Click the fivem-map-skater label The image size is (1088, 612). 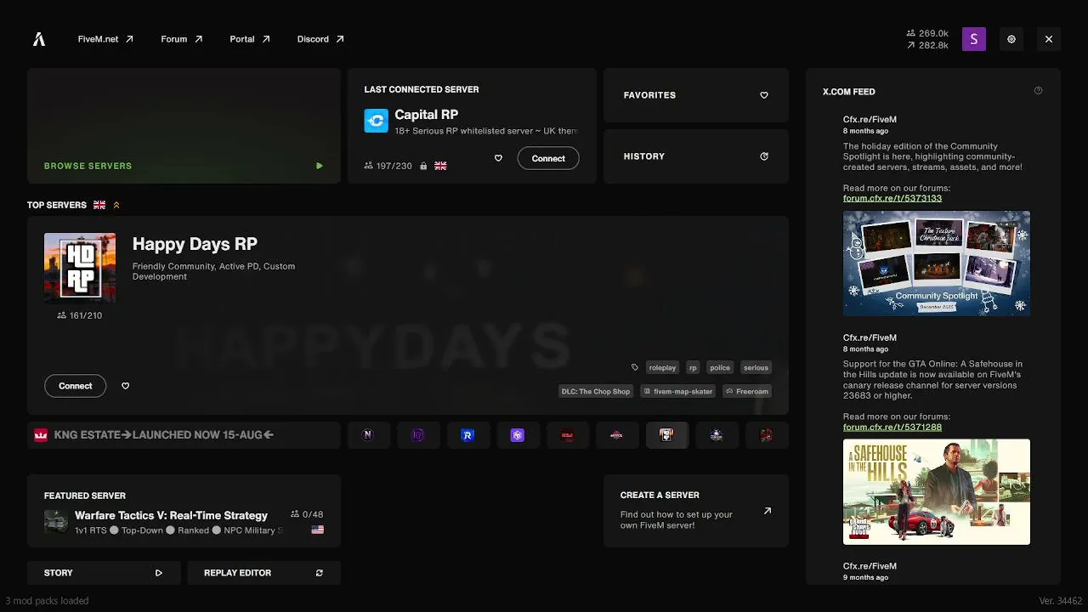click(x=677, y=391)
